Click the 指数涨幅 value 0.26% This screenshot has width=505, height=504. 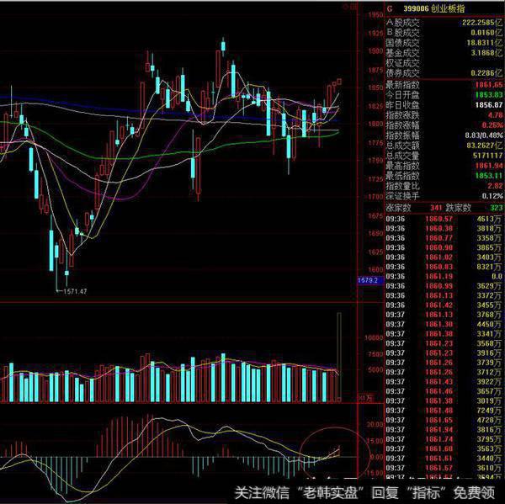coord(492,125)
